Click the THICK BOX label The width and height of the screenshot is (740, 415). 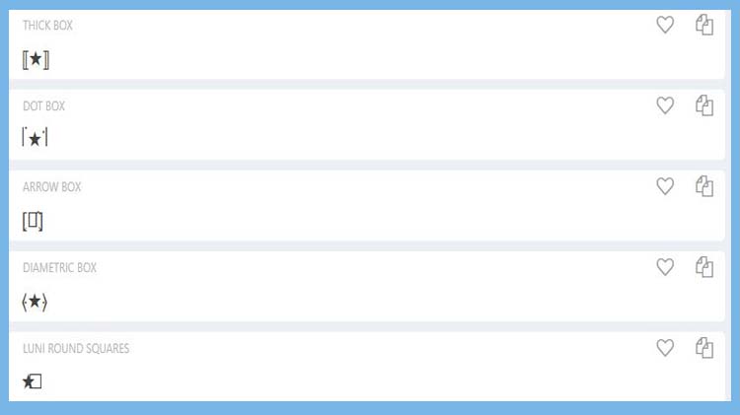[47, 26]
